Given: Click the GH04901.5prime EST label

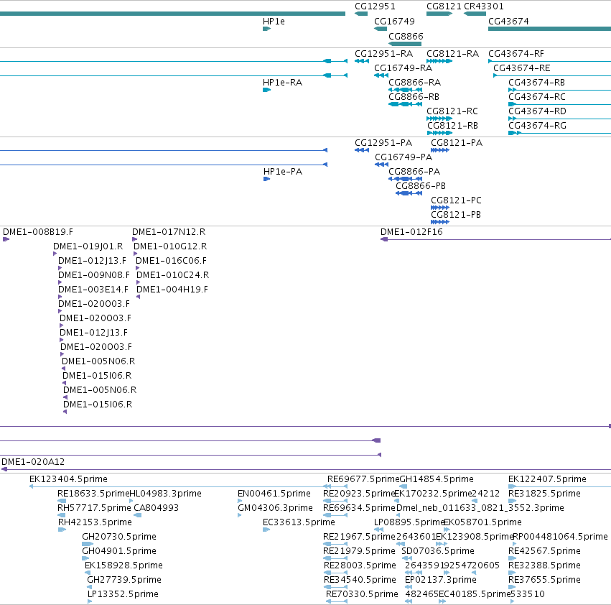Looking at the screenshot, I should click(119, 552).
